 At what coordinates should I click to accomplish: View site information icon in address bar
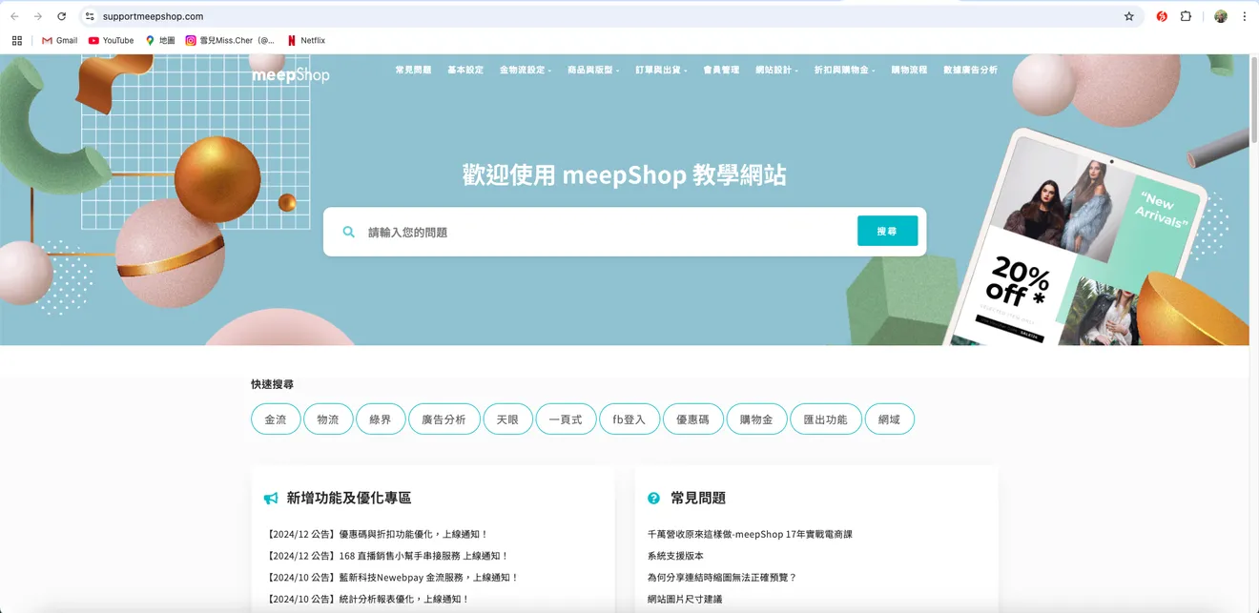[x=90, y=16]
